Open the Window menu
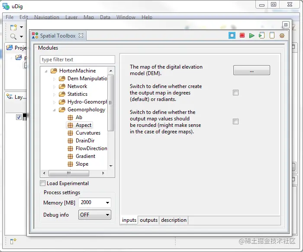The image size is (303, 252). pos(126,17)
